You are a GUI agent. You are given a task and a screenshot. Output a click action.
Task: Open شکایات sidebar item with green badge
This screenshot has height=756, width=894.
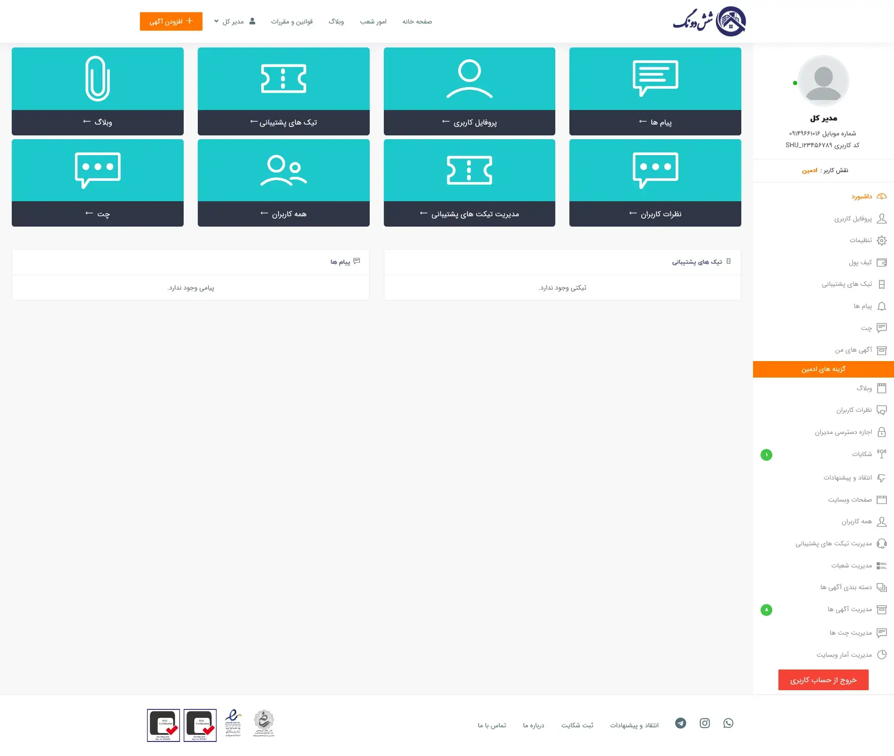click(862, 454)
